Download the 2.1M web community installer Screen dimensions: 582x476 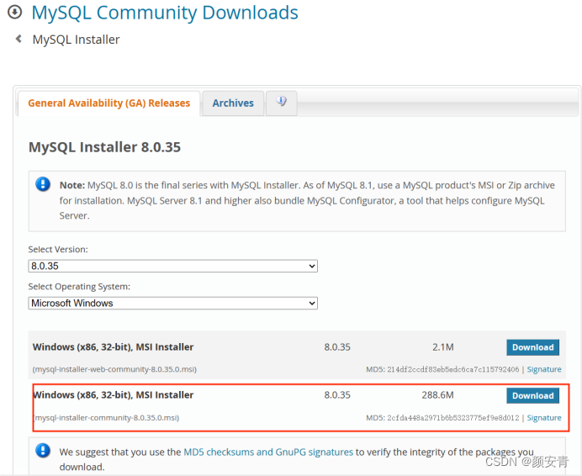[532, 347]
